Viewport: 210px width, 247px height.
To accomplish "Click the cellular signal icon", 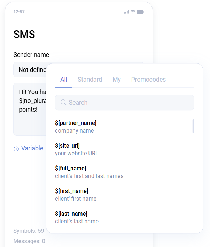I will [126, 12].
